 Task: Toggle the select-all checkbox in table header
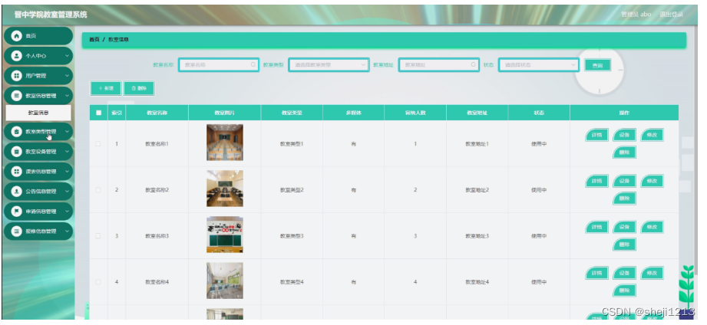[x=99, y=113]
